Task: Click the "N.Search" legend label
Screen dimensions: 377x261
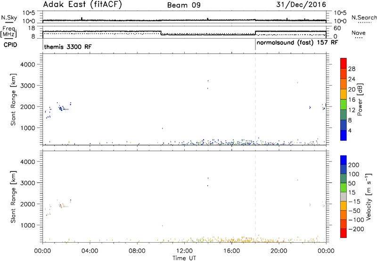Action: click(x=364, y=17)
